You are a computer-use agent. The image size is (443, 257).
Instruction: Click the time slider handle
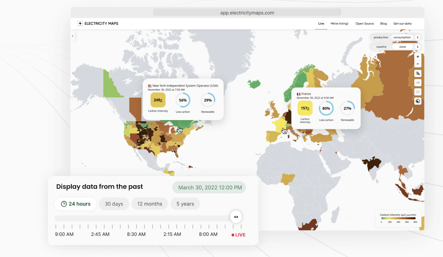tap(236, 217)
